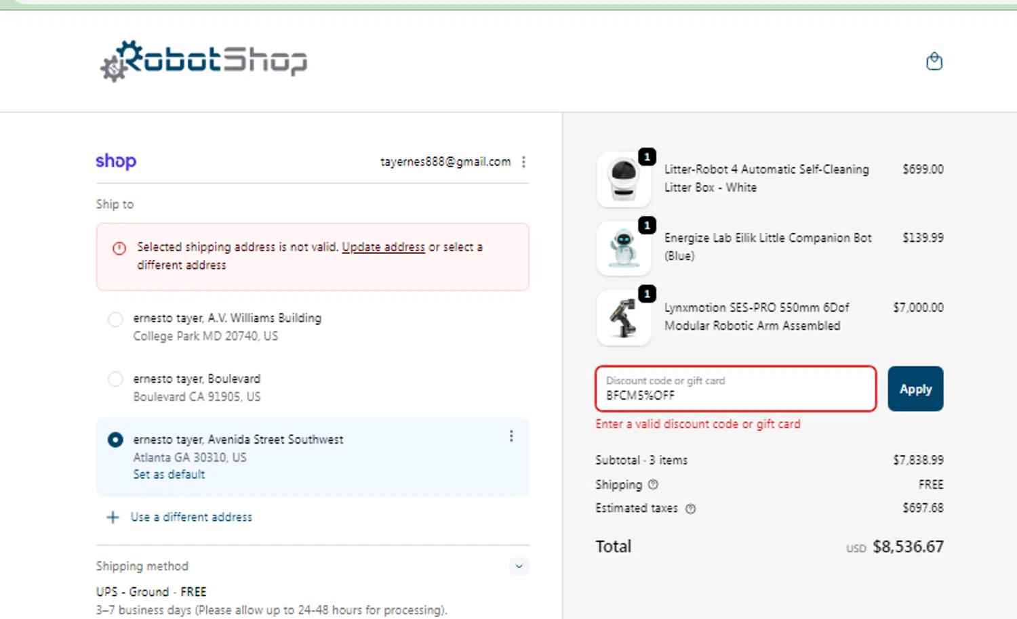Image resolution: width=1017 pixels, height=619 pixels.
Task: Click the Estimated taxes info icon
Action: tap(690, 509)
